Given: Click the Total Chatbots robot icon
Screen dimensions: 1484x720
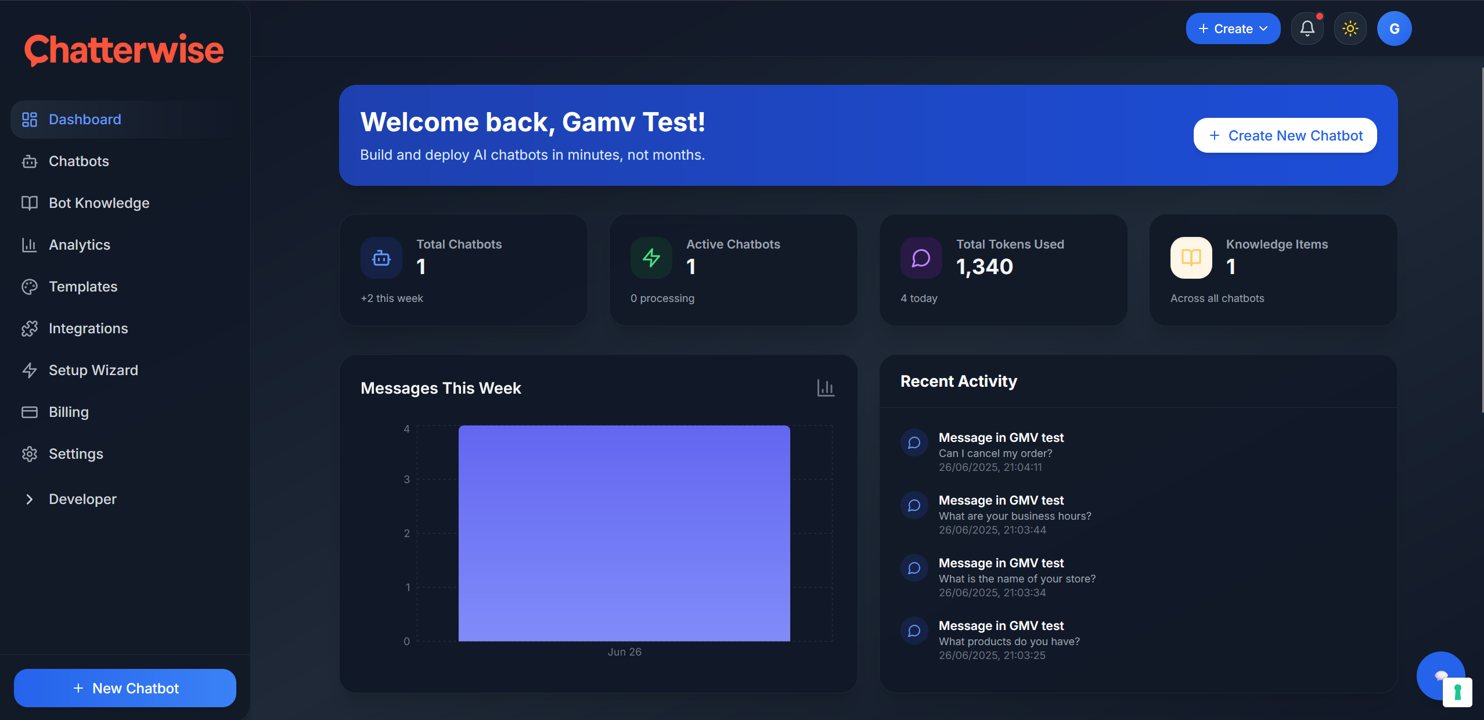Looking at the screenshot, I should coord(381,258).
